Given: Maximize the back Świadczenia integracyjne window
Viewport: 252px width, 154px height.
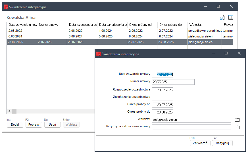Looking at the screenshot, I should 218,6.
